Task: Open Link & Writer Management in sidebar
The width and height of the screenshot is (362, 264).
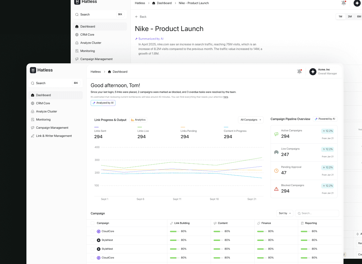Action: click(55, 136)
